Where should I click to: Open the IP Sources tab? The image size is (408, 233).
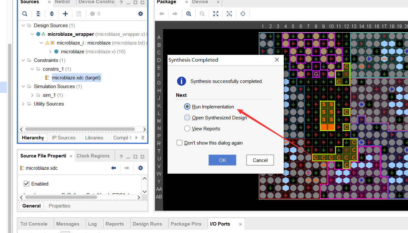(64, 138)
